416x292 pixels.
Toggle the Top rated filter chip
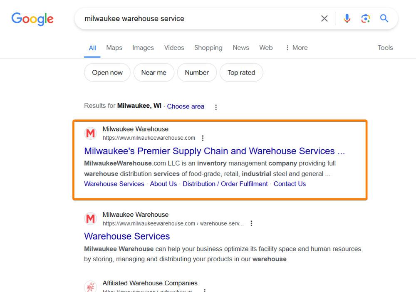click(x=241, y=72)
